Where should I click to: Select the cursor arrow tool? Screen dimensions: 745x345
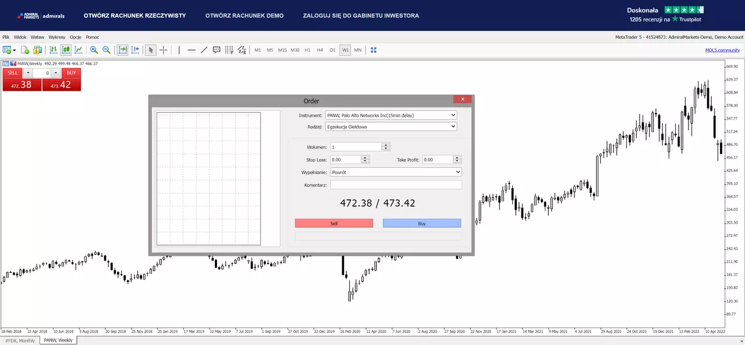tap(151, 50)
